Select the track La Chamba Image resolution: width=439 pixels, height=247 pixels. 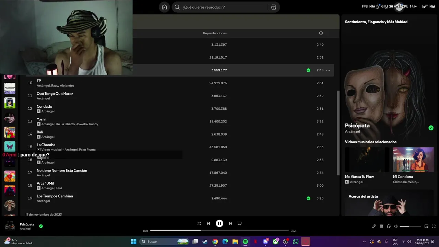[46, 145]
